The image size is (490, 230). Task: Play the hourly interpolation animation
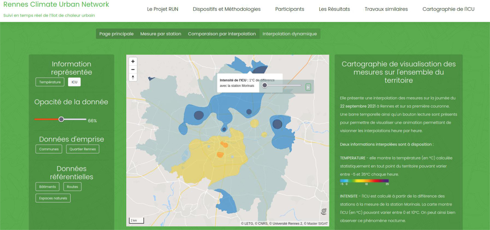point(308,87)
